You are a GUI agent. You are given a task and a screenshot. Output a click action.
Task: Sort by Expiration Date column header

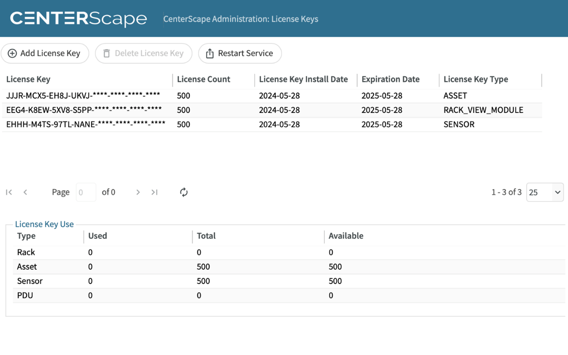pos(390,79)
